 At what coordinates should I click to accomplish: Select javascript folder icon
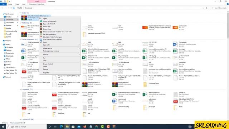point(145,108)
